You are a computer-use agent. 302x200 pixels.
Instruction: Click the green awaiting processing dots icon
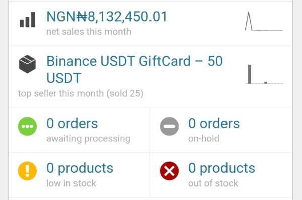27,126
